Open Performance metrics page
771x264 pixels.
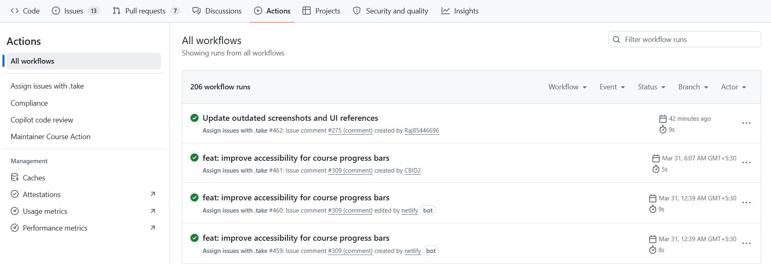55,228
